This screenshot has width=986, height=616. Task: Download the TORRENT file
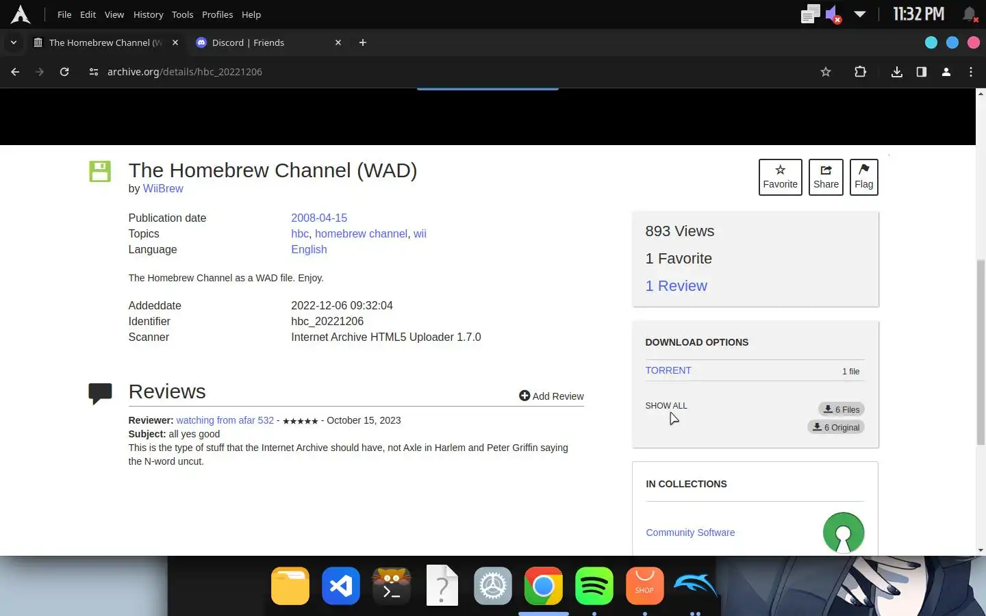click(x=668, y=370)
